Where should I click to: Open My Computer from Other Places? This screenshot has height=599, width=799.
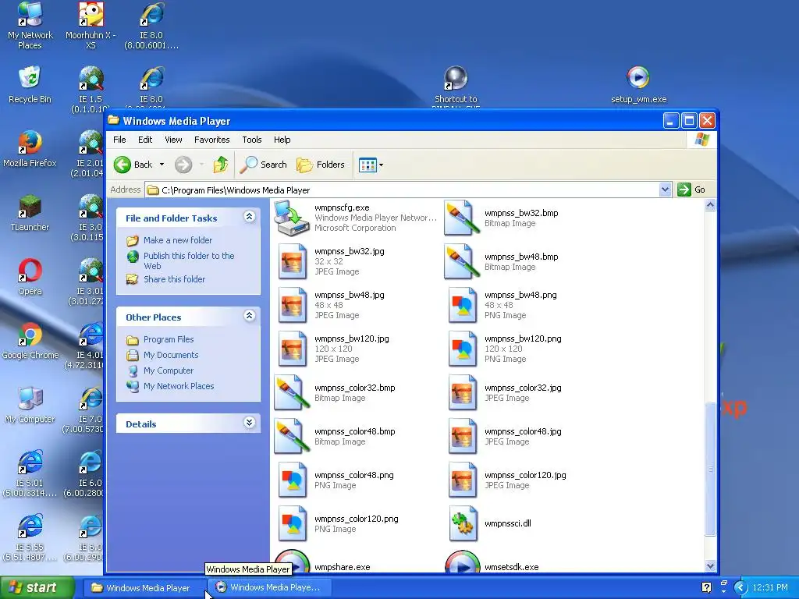(169, 370)
